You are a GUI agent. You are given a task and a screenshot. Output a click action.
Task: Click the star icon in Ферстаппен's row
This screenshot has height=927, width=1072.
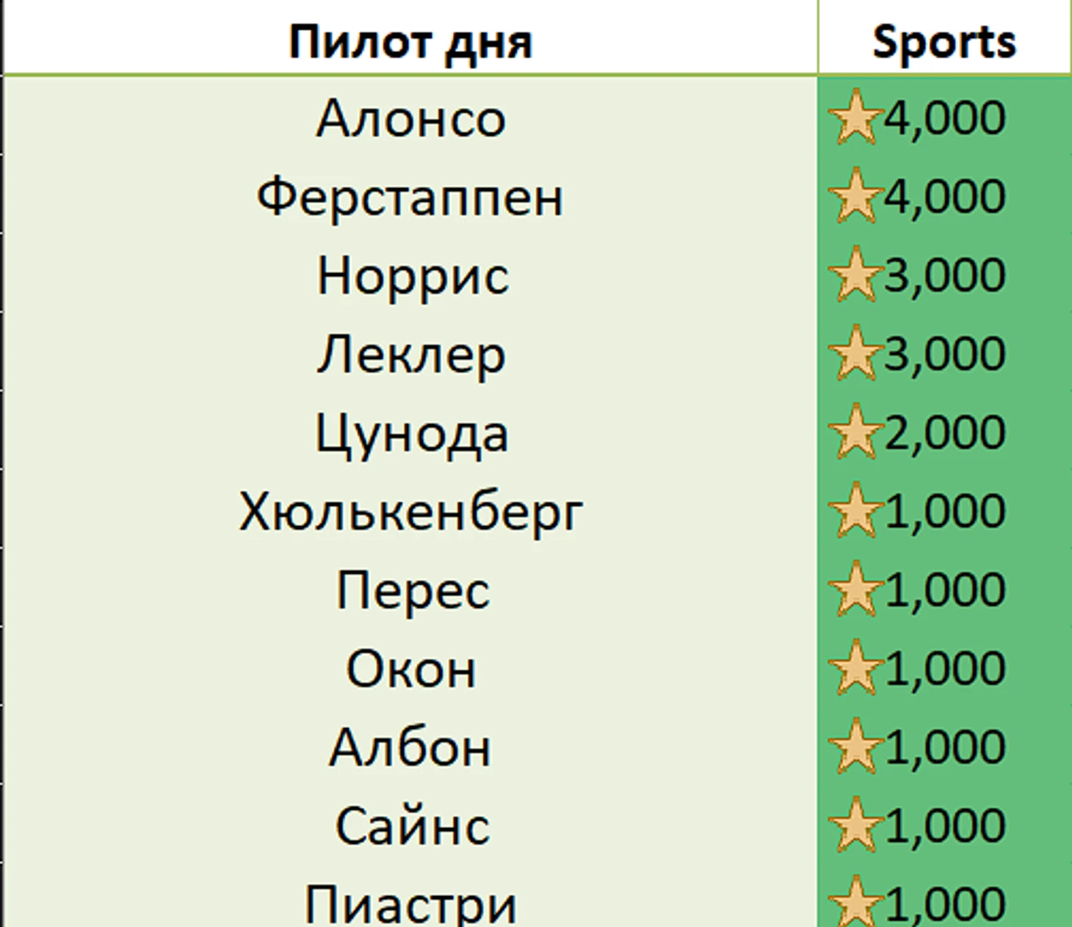[854, 196]
